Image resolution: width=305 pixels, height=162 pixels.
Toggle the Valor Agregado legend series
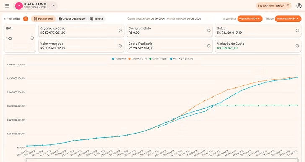[158, 59]
